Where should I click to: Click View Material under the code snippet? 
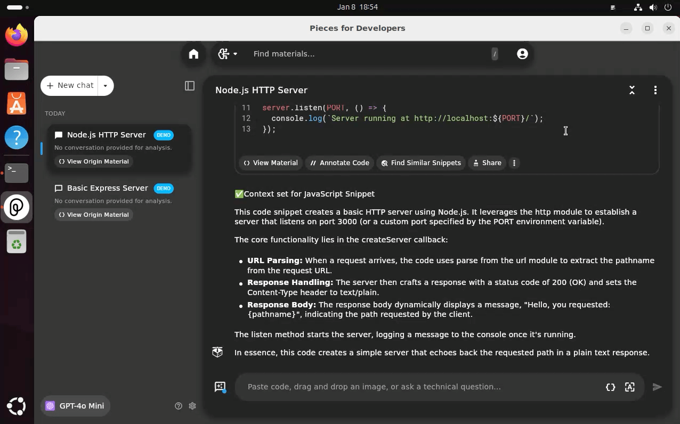pyautogui.click(x=271, y=163)
